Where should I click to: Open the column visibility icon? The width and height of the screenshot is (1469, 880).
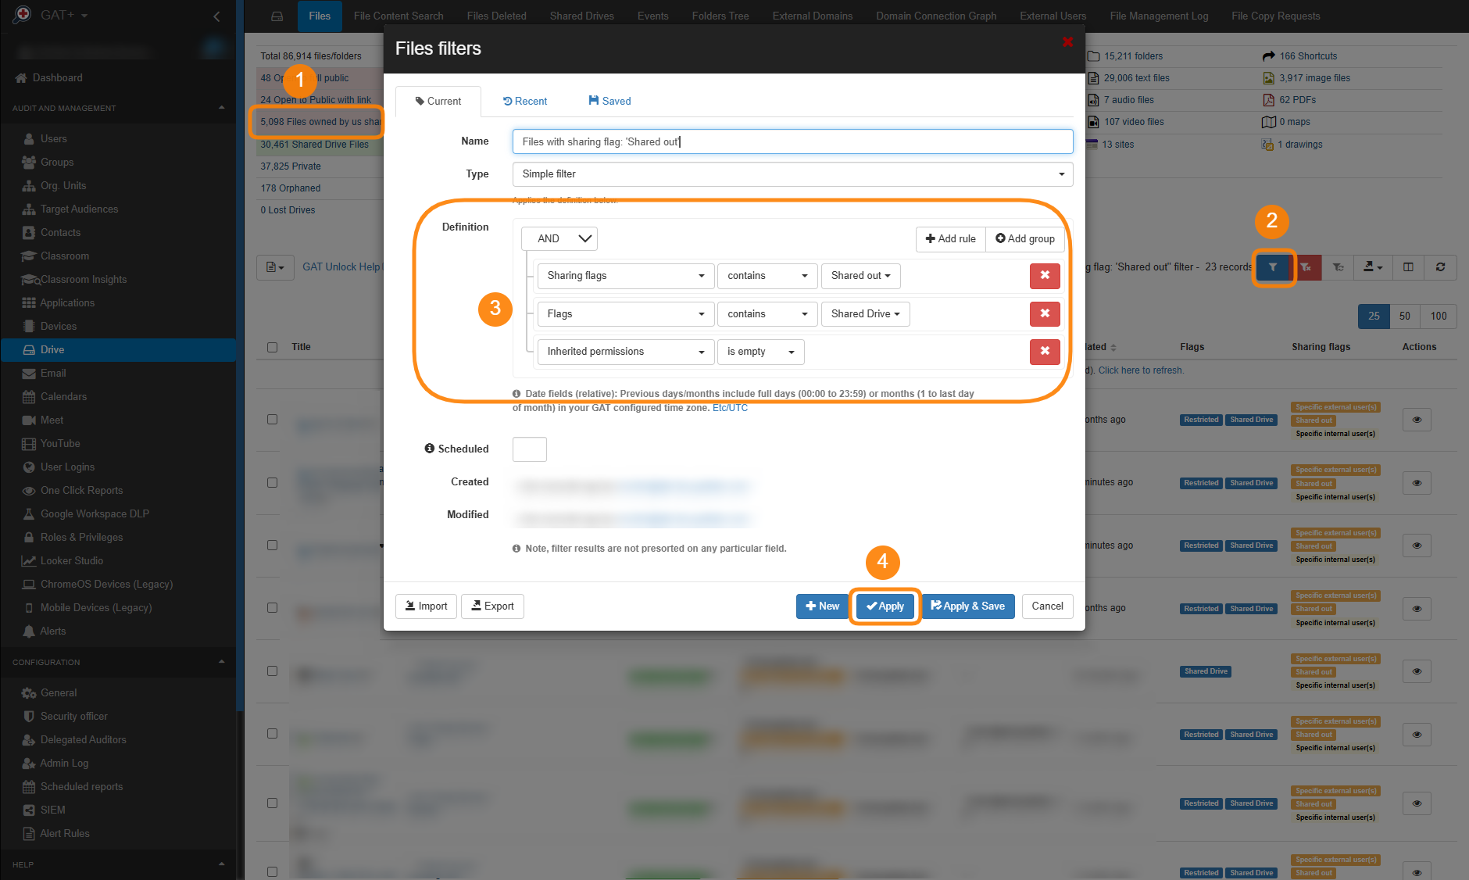pos(1407,267)
